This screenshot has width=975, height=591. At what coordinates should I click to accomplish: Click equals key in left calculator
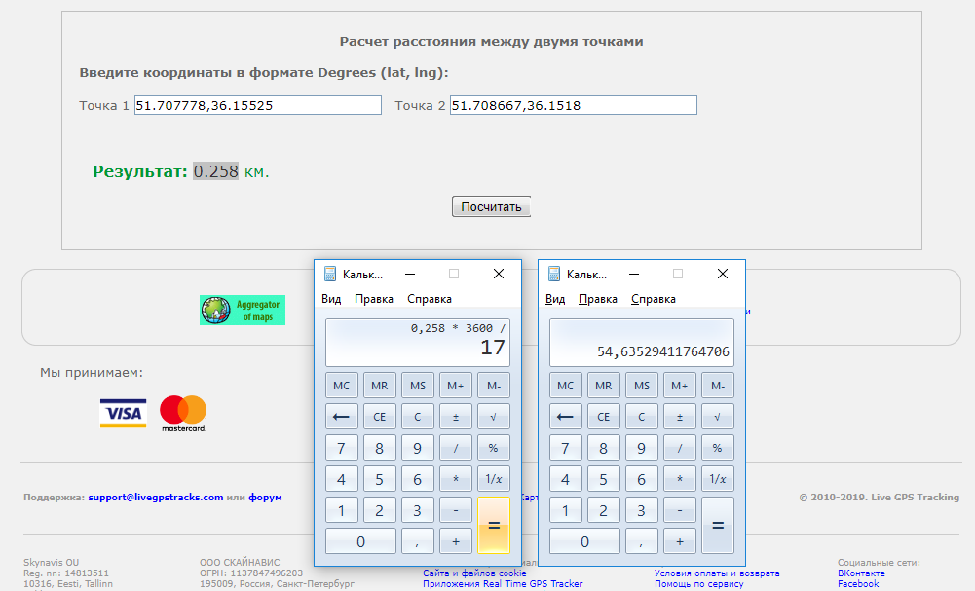494,525
